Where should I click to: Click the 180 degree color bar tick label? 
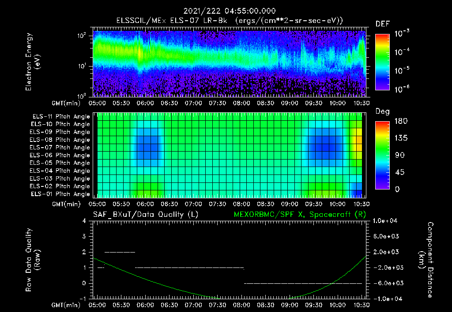click(401, 121)
